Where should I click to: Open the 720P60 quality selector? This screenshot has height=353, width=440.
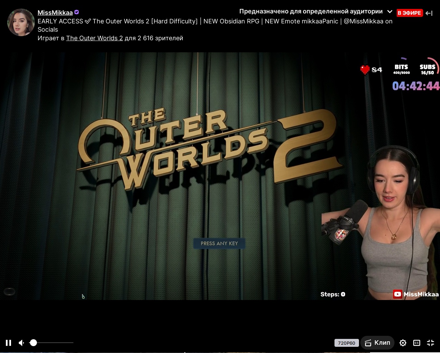[347, 343]
